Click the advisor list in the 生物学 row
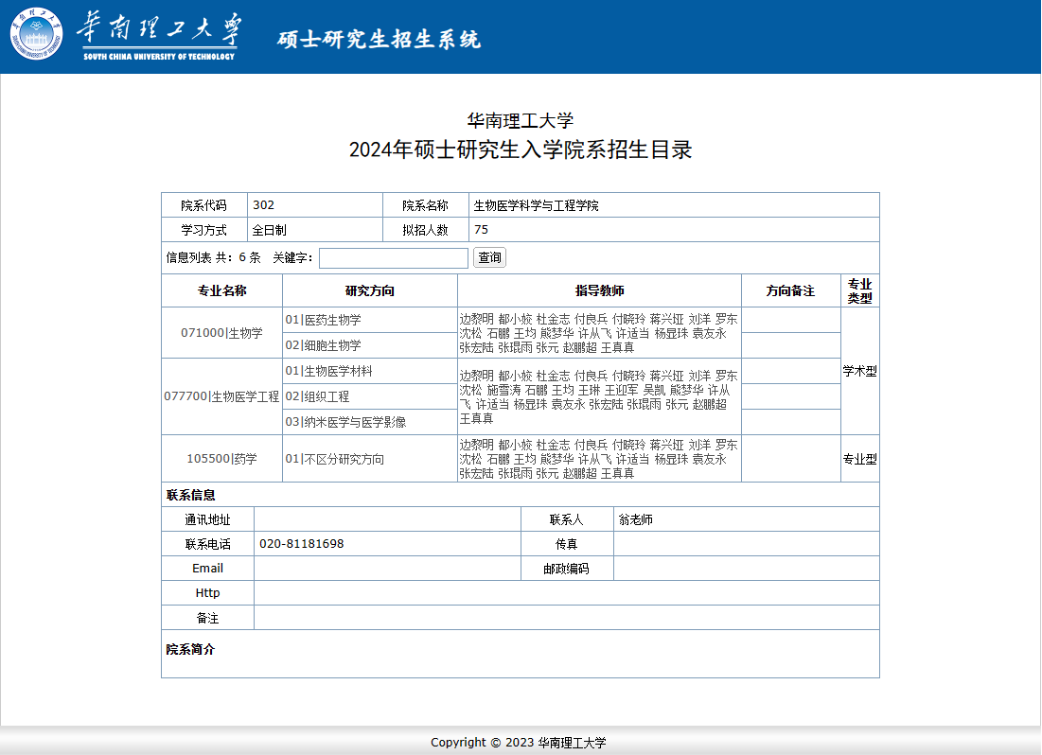The height and width of the screenshot is (755, 1042). pos(599,333)
